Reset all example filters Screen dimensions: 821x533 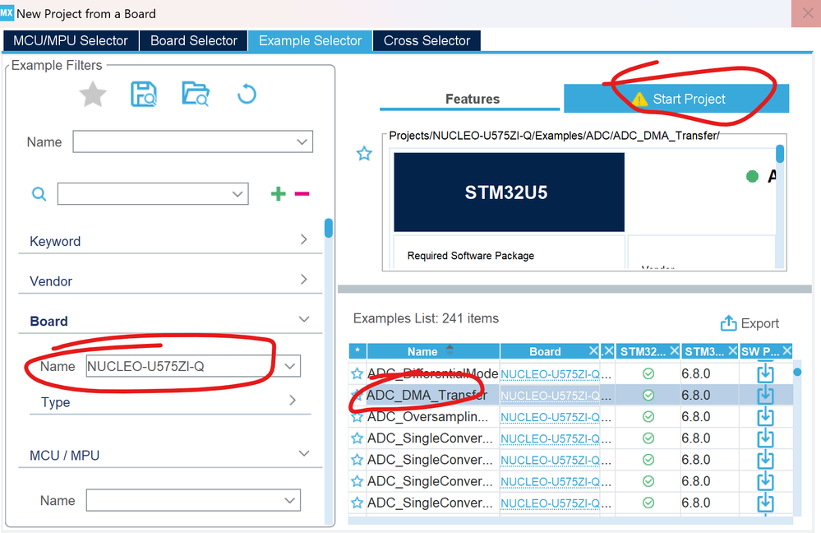(x=247, y=95)
